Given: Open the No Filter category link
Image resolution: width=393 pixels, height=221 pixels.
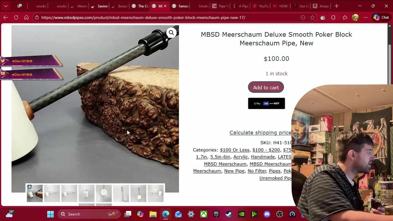Looking at the screenshot, I should click(257, 171).
